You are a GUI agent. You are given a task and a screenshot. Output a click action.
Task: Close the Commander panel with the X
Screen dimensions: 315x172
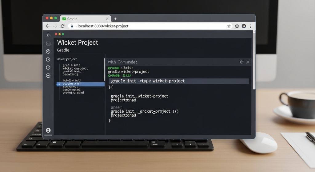point(248,62)
